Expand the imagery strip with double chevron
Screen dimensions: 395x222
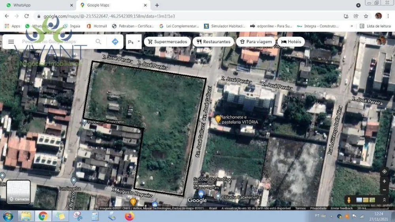click(384, 200)
